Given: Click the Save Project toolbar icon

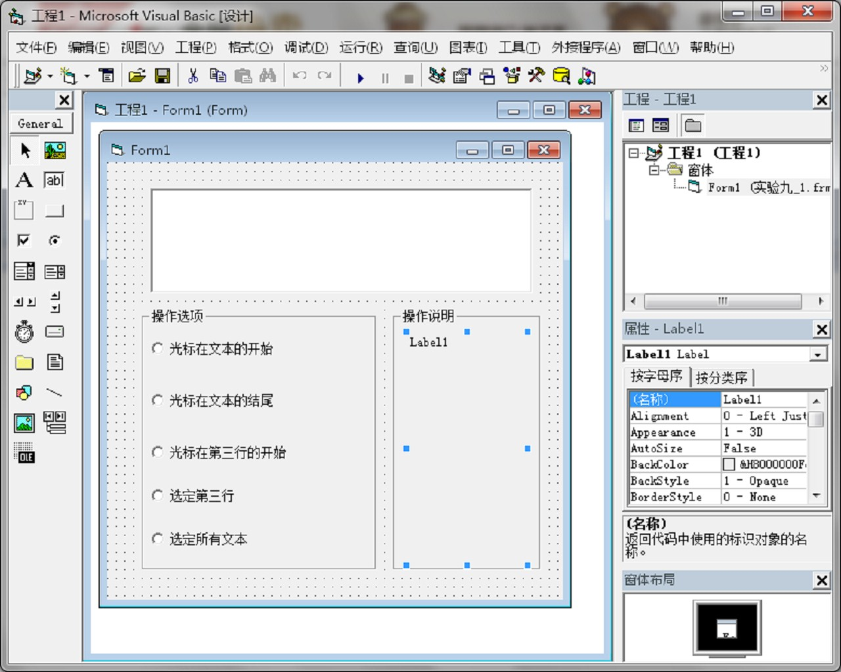Looking at the screenshot, I should pos(162,76).
